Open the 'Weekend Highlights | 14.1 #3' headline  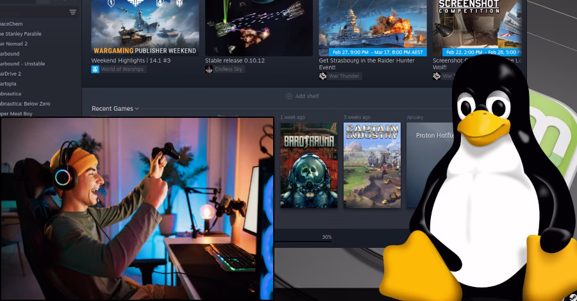tap(131, 61)
